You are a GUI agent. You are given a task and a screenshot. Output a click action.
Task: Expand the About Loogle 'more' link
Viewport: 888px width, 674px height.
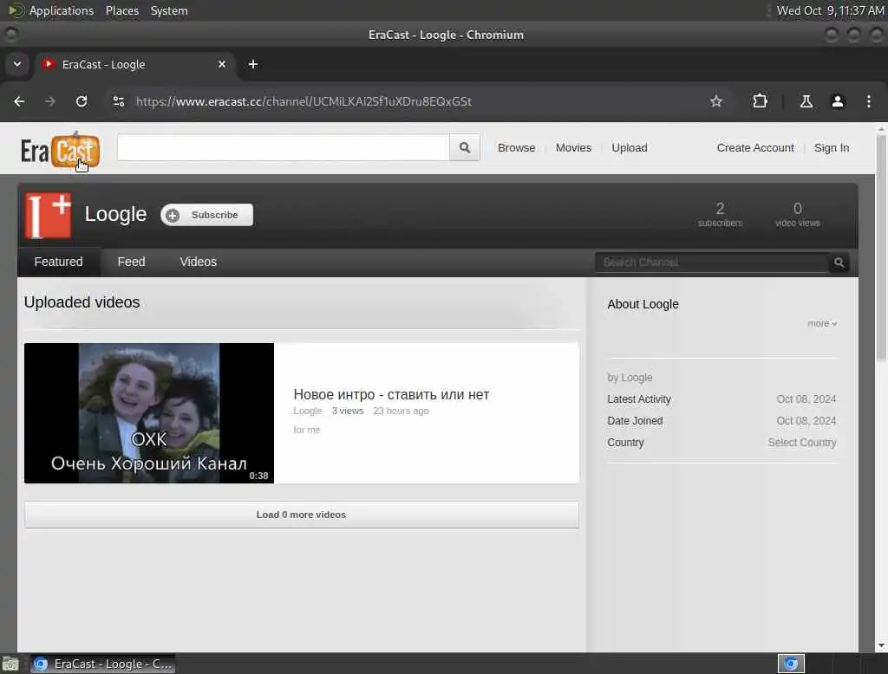(x=822, y=323)
